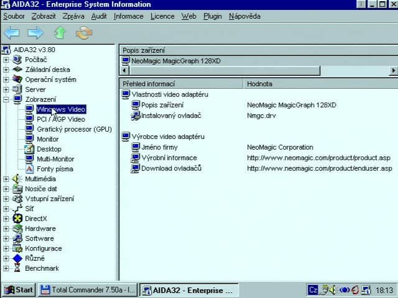Click the Nosiče dat drive icon
The height and width of the screenshot is (298, 398).
pyautogui.click(x=17, y=189)
